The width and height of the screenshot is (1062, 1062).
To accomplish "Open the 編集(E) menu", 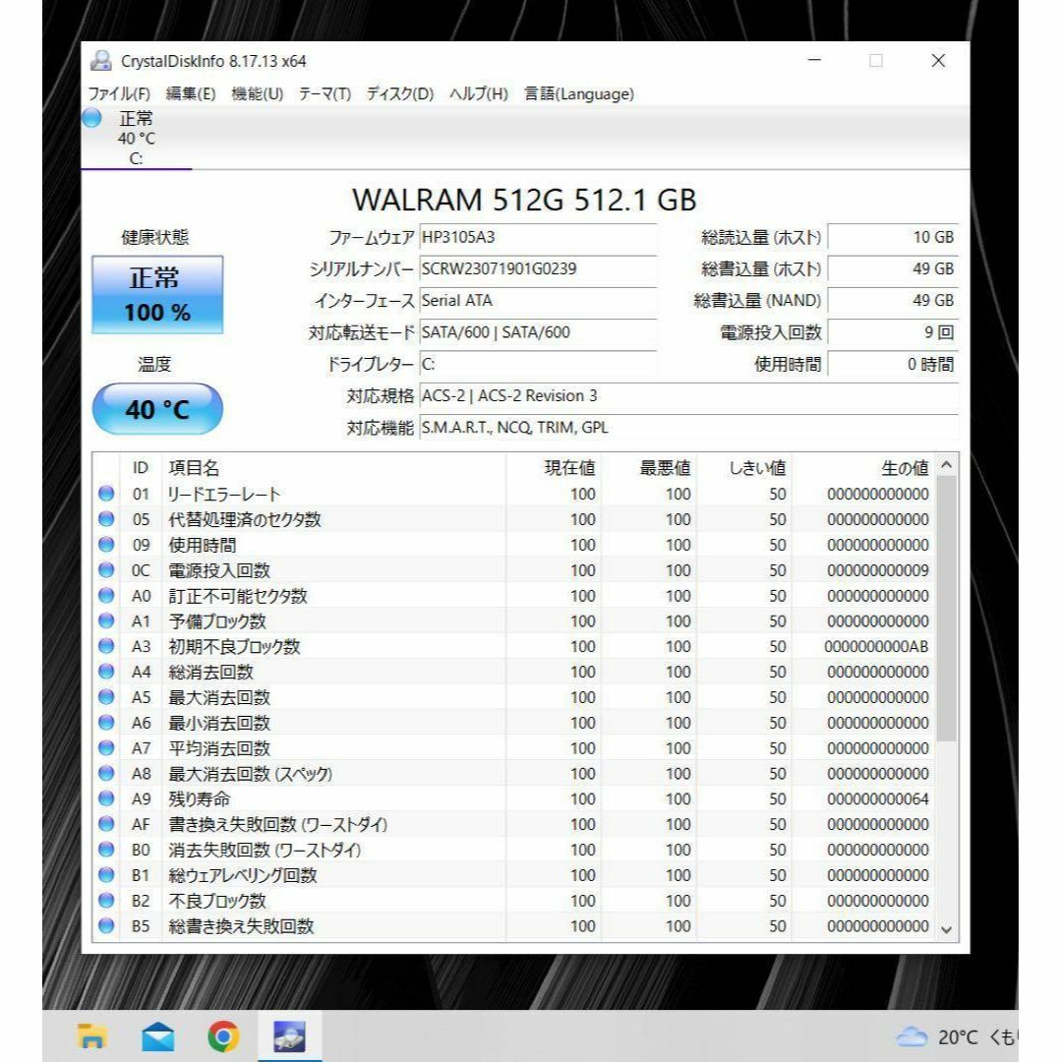I will click(191, 93).
